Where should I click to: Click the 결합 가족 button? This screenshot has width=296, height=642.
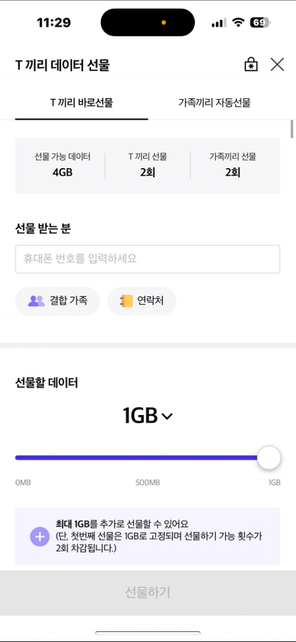click(58, 302)
